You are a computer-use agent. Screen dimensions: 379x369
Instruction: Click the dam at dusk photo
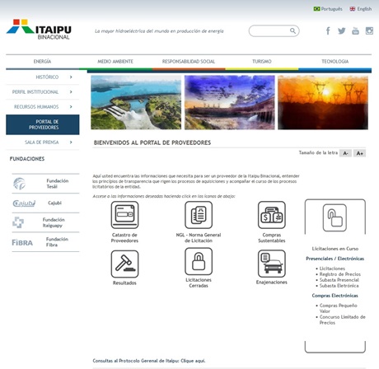[230, 102]
